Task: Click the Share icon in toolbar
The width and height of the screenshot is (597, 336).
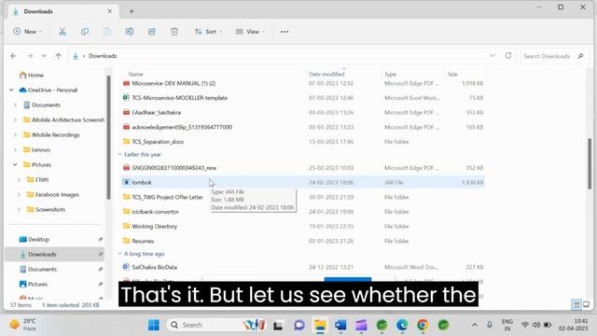Action: coord(152,32)
